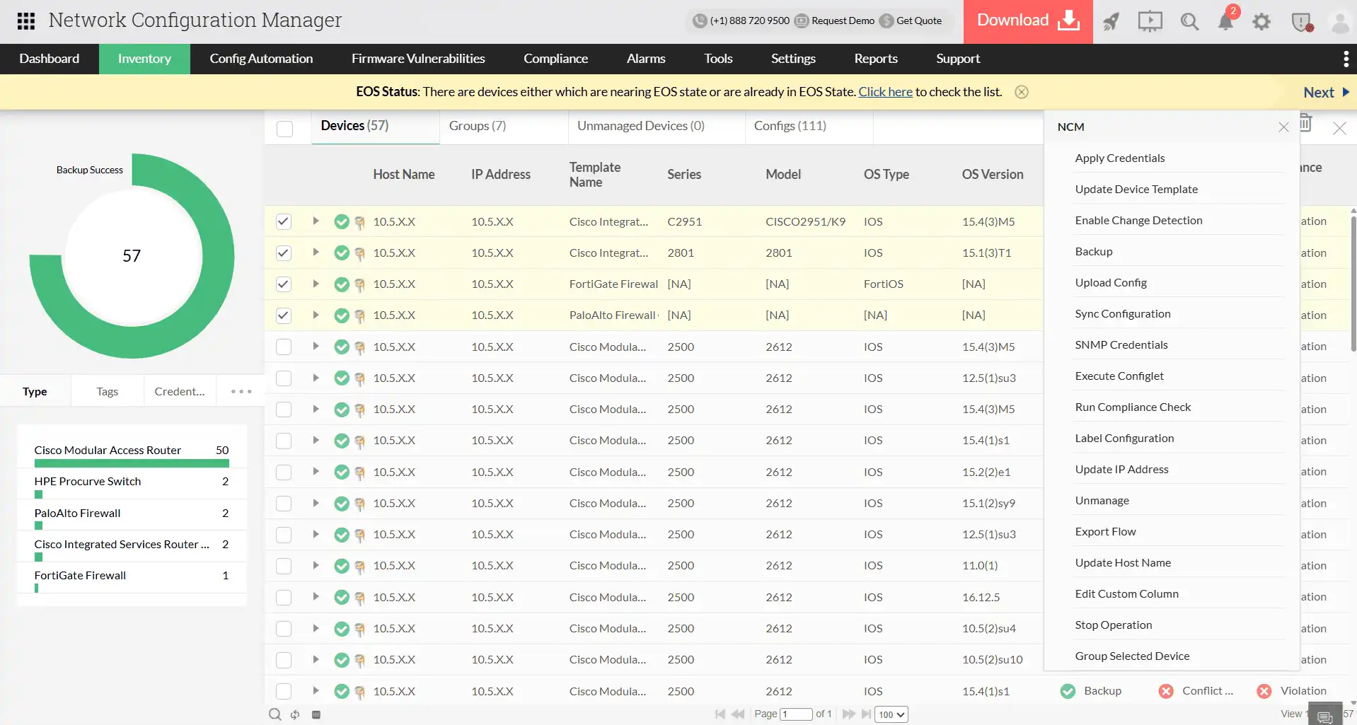Open the rows-per-page 100 dropdown
Screen dimensions: 1357x725
coord(891,714)
